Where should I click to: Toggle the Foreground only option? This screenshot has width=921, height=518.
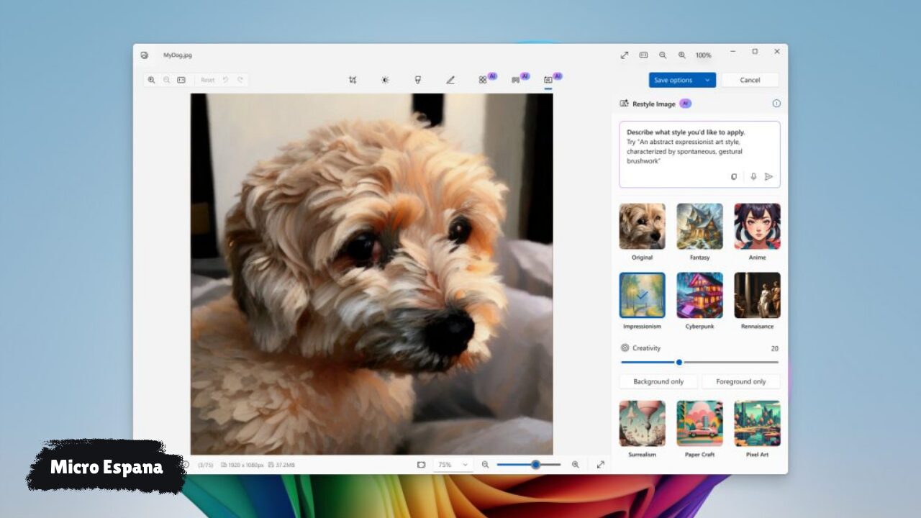740,382
